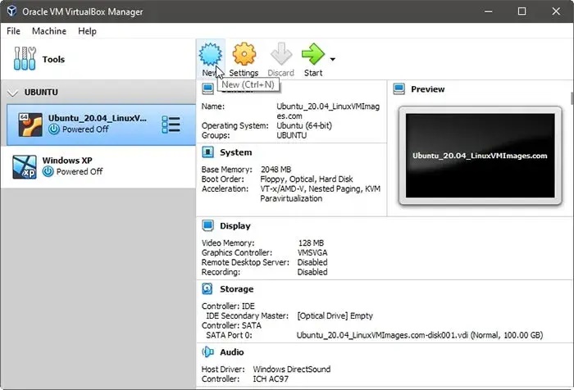Click the New virtual machine icon
This screenshot has width=574, height=390.
coord(210,54)
